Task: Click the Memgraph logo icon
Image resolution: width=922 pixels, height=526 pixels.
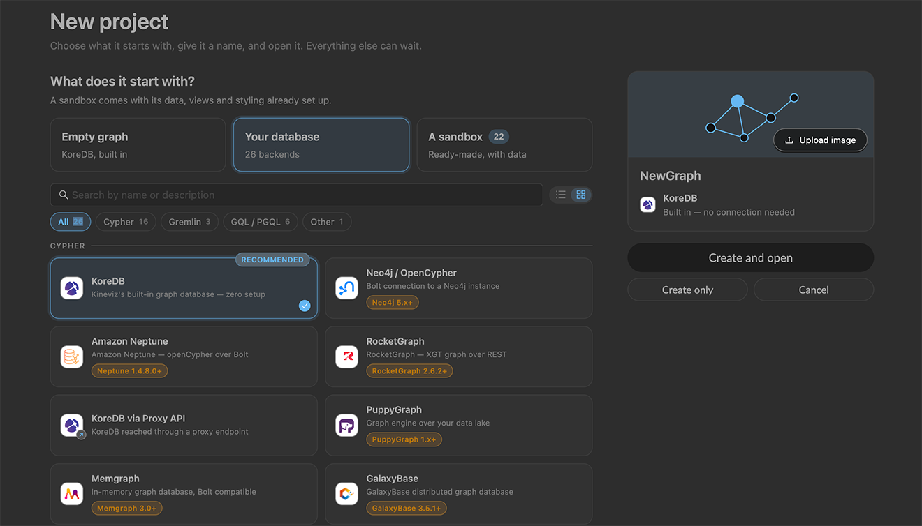Action: 72,494
